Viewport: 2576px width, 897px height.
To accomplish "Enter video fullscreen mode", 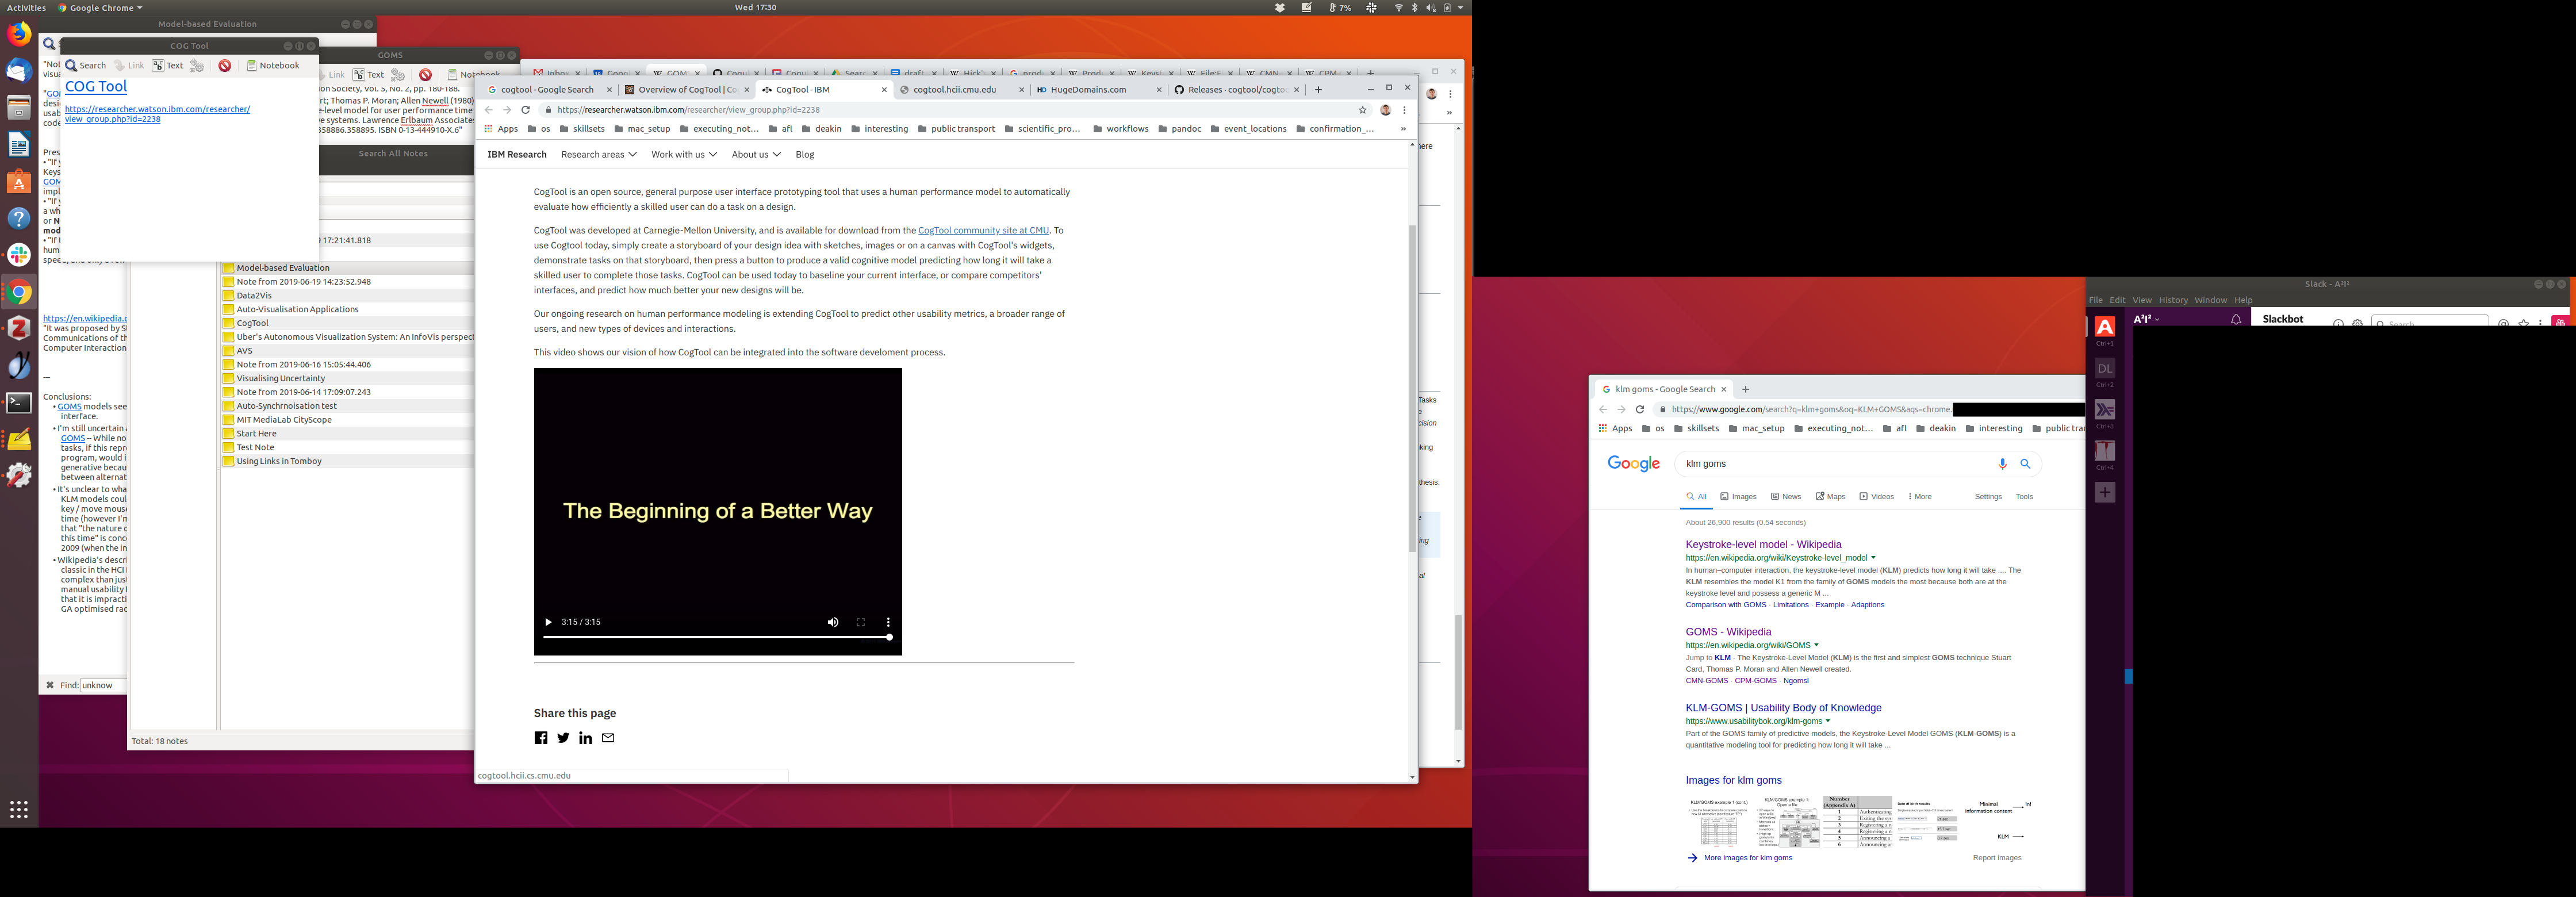I will [860, 622].
